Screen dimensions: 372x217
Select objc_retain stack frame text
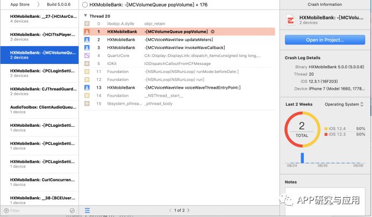155,24
